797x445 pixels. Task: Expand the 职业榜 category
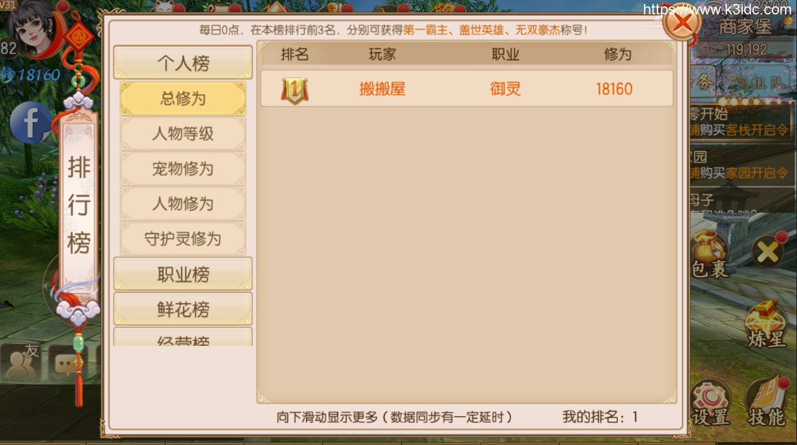(x=183, y=274)
